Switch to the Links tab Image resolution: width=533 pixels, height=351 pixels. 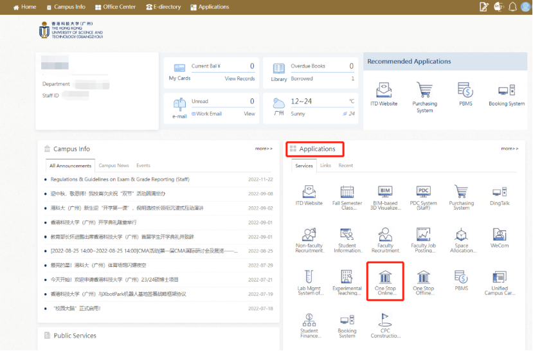[x=325, y=165]
